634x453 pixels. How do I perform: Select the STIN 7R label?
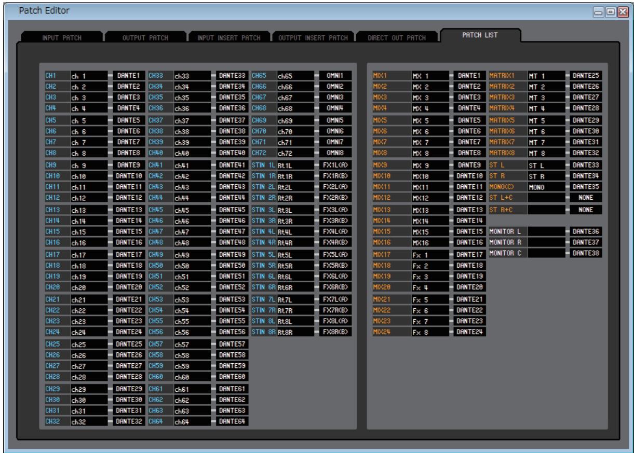(x=263, y=310)
